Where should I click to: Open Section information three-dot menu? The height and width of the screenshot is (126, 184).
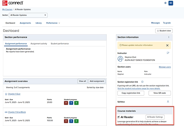(x=169, y=37)
